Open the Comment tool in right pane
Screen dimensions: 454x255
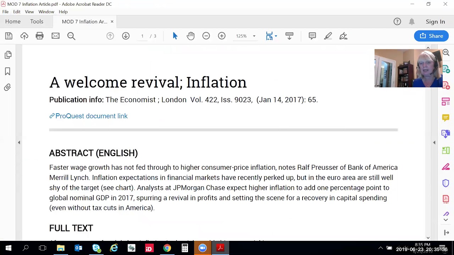pyautogui.click(x=446, y=118)
